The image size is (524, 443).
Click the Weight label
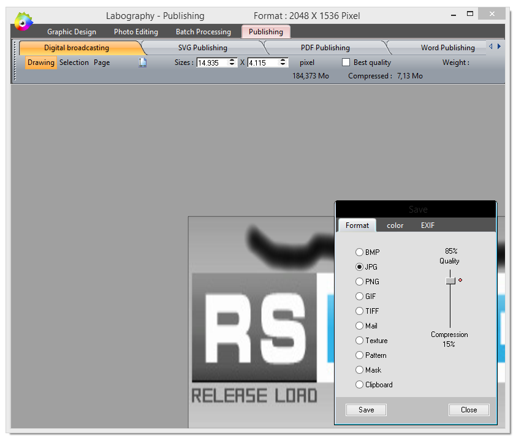[456, 62]
